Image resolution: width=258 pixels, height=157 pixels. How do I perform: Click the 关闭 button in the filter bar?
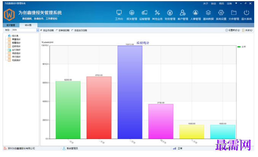[247, 30]
